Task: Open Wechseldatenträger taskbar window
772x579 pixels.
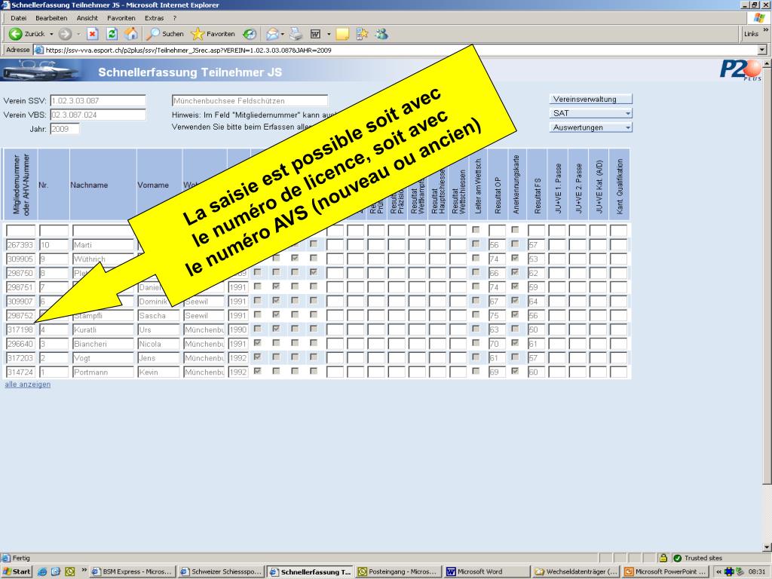Action: 575,571
